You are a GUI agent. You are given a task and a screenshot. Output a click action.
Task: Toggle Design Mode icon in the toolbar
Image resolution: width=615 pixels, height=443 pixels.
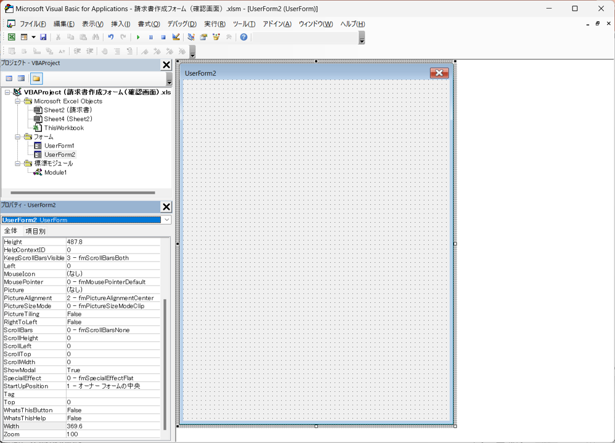(176, 37)
